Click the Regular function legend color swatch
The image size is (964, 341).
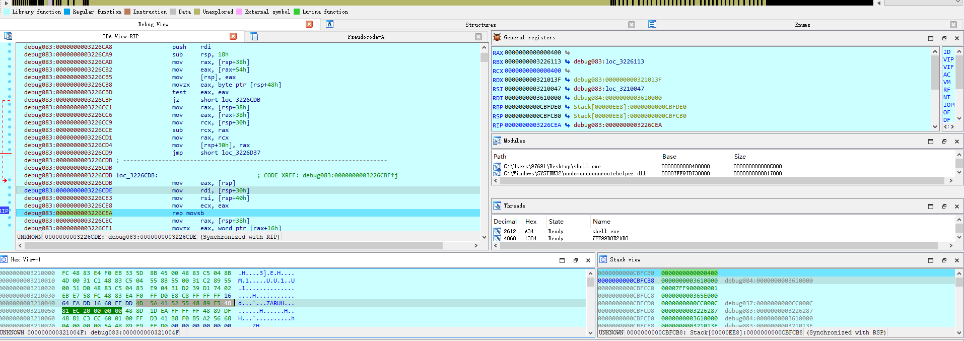(x=67, y=12)
